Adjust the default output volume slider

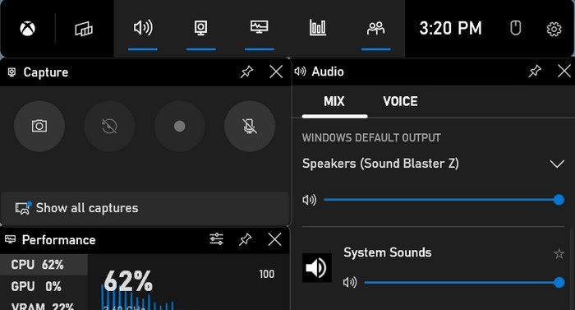[x=442, y=200]
